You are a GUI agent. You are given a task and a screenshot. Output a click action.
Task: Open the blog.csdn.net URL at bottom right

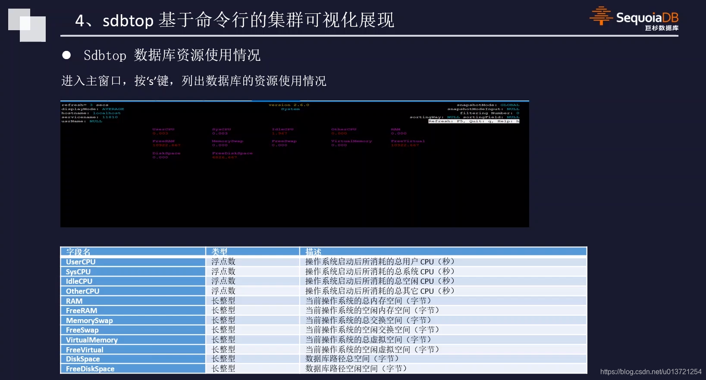[x=651, y=371]
